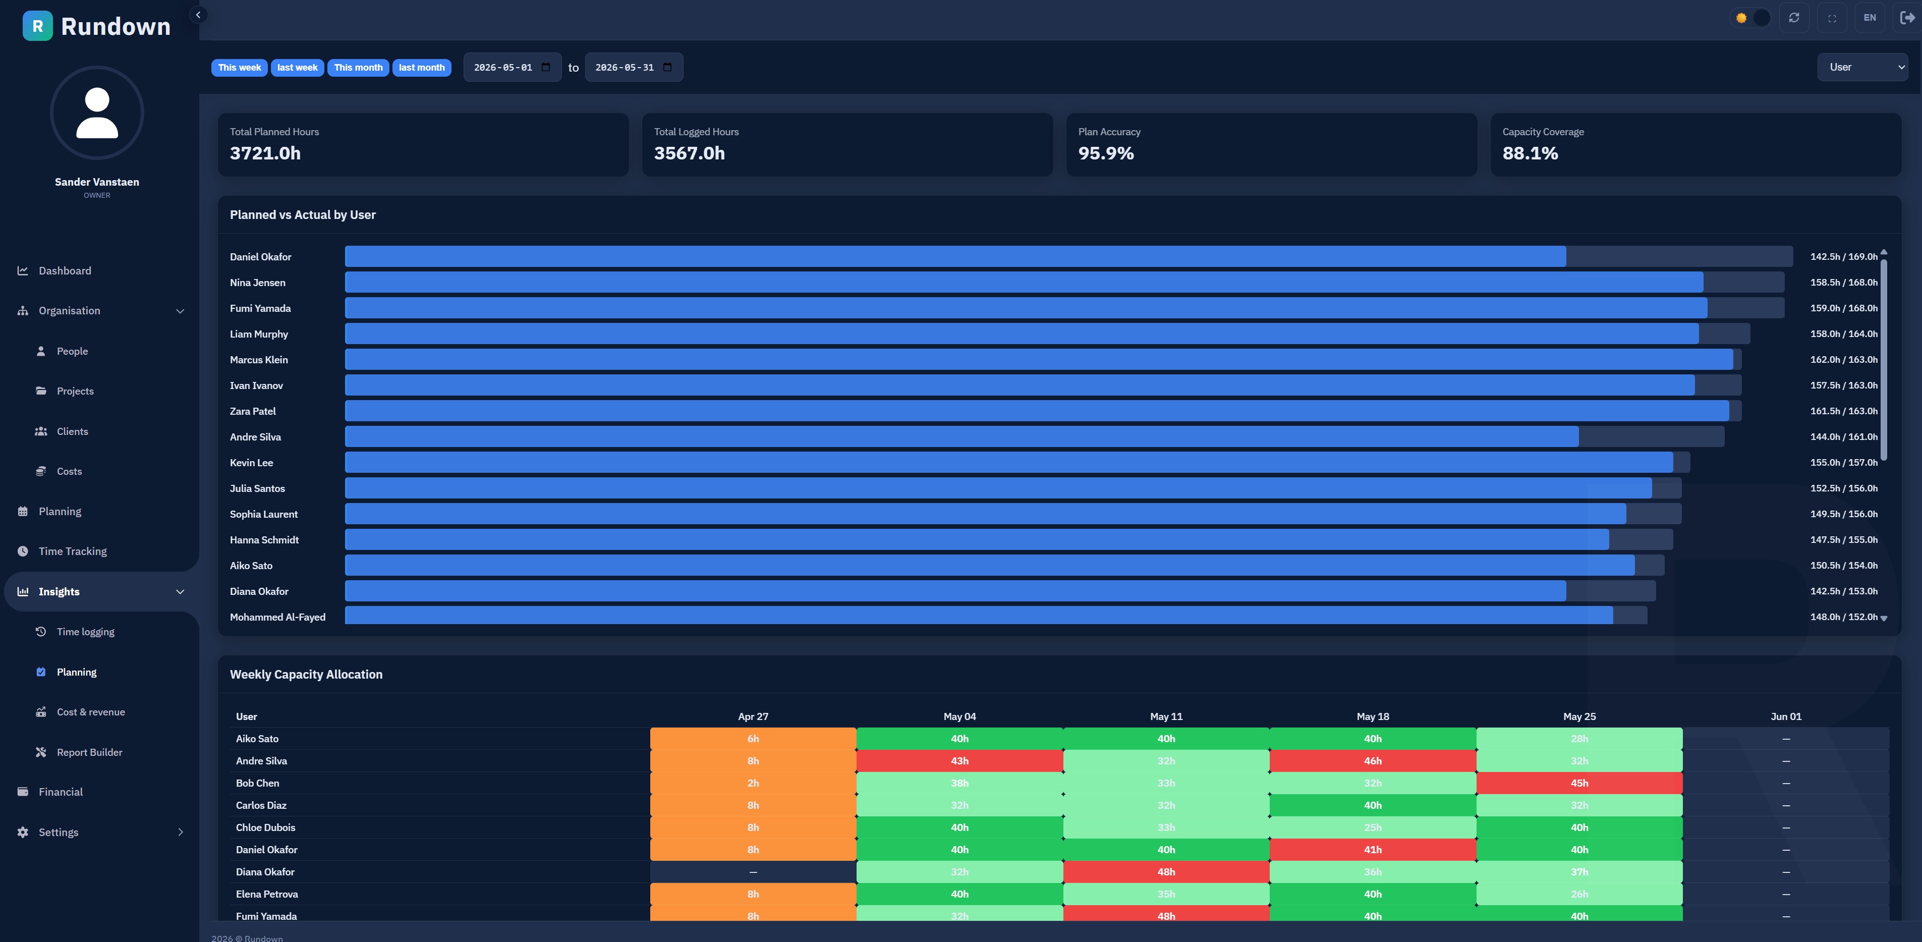Expand the Settings menu chevron

coord(180,833)
